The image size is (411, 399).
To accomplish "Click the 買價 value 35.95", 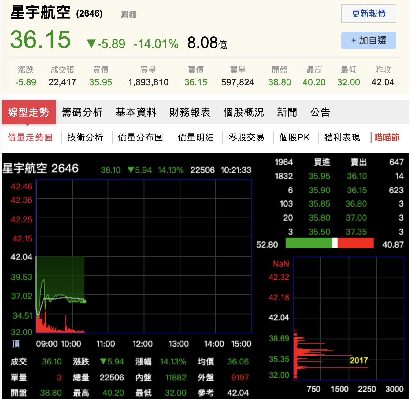I will click(101, 82).
